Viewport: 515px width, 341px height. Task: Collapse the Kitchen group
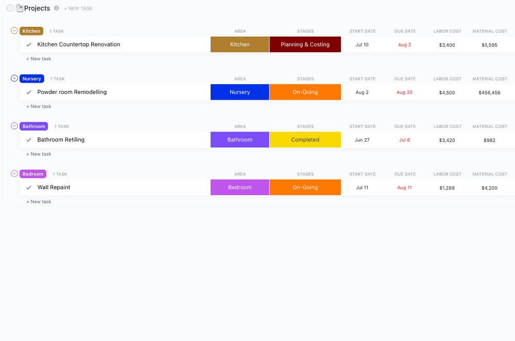coord(14,30)
